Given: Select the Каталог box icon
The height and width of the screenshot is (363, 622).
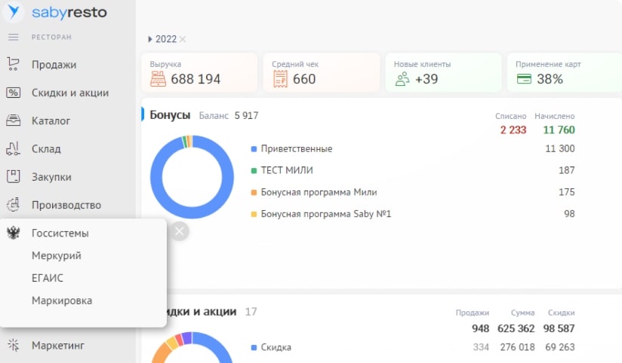Looking at the screenshot, I should 13,120.
